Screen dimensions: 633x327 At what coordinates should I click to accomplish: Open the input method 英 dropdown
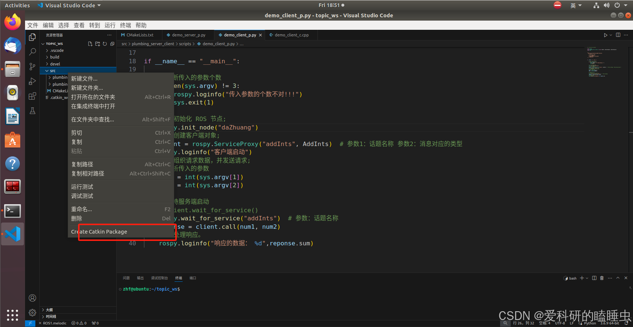pyautogui.click(x=576, y=5)
